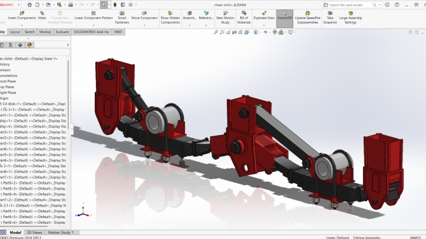The height and width of the screenshot is (239, 426).
Task: Expand the Move Component dropdown arrow
Action: coord(144,25)
